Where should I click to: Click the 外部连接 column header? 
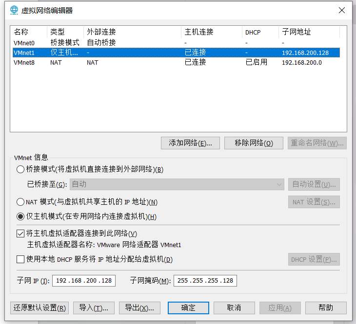coord(132,32)
